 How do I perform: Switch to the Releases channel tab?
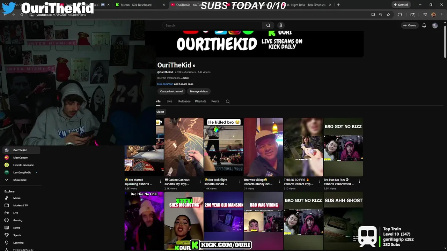(184, 101)
